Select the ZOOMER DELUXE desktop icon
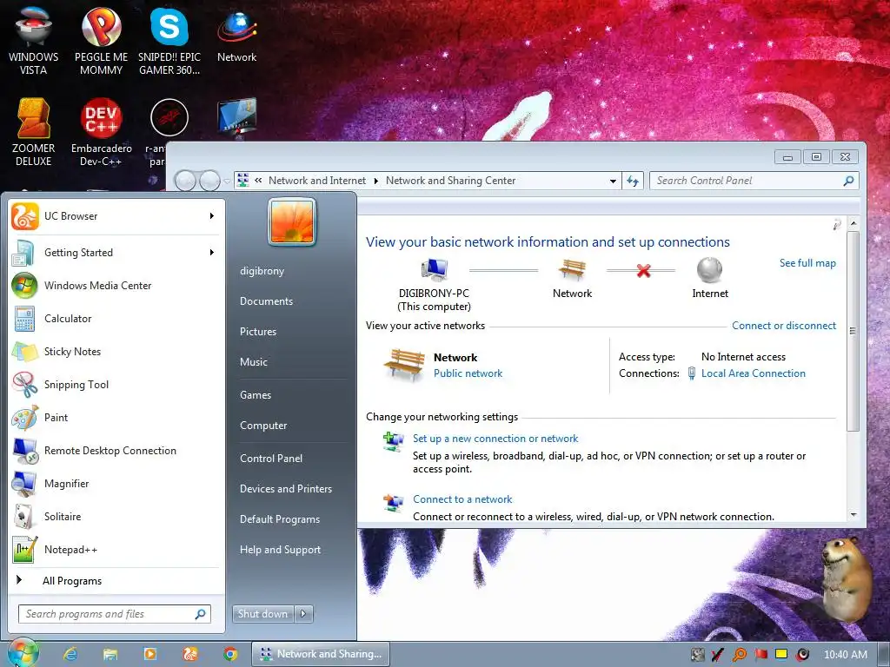The image size is (890, 667). pyautogui.click(x=34, y=132)
